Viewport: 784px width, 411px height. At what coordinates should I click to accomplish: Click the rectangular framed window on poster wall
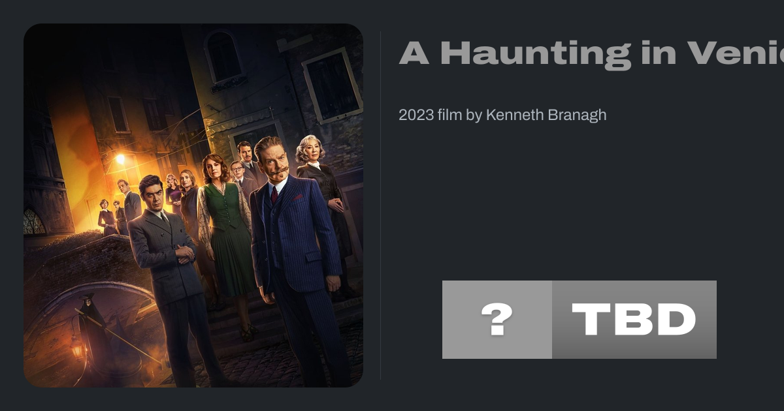(332, 85)
